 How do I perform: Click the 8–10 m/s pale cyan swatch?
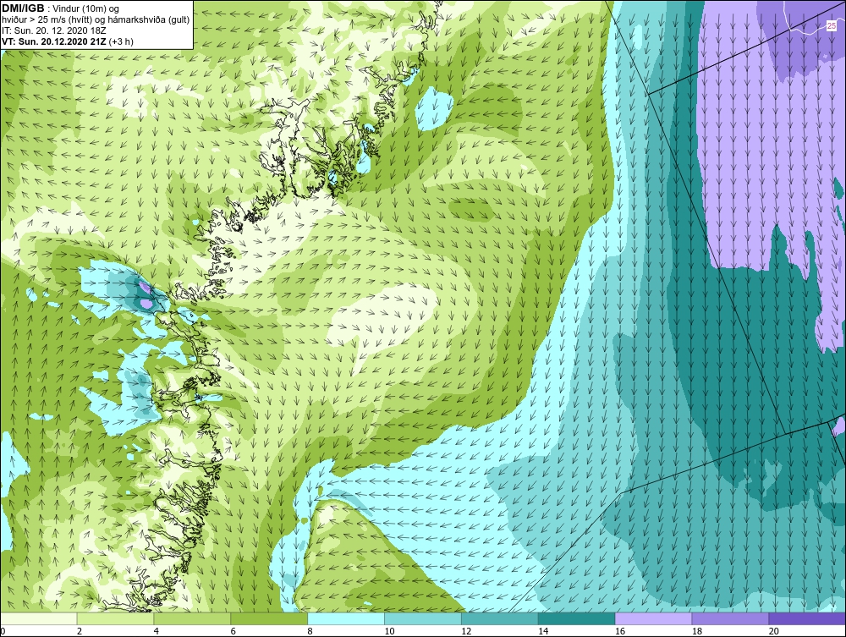tap(346, 618)
